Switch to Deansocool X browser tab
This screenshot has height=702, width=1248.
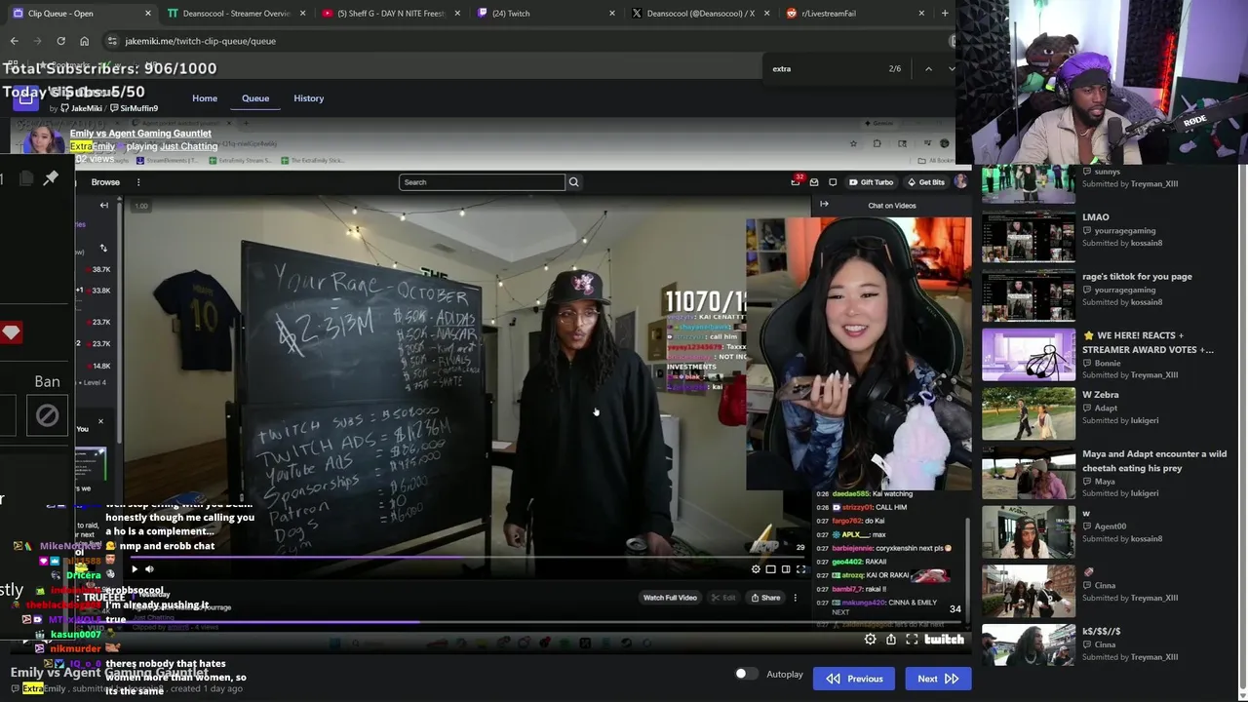pos(700,14)
